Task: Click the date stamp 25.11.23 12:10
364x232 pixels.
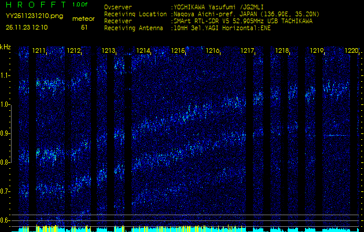Action: pyautogui.click(x=27, y=27)
